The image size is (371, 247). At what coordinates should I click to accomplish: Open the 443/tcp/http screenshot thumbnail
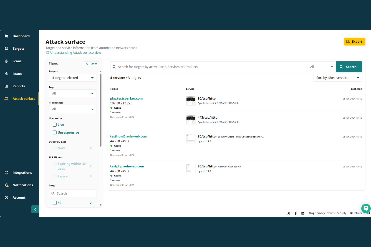[x=191, y=120]
